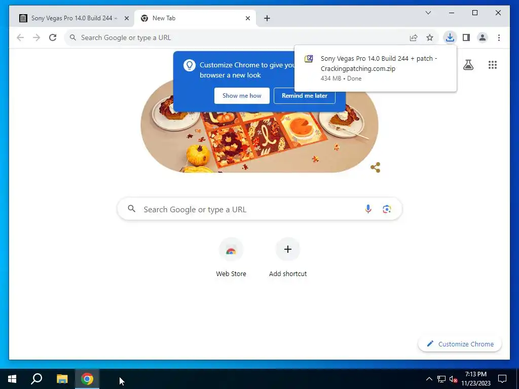The width and height of the screenshot is (519, 389).
Task: Switch to the Sony Vegas Pro tab
Action: (71, 19)
